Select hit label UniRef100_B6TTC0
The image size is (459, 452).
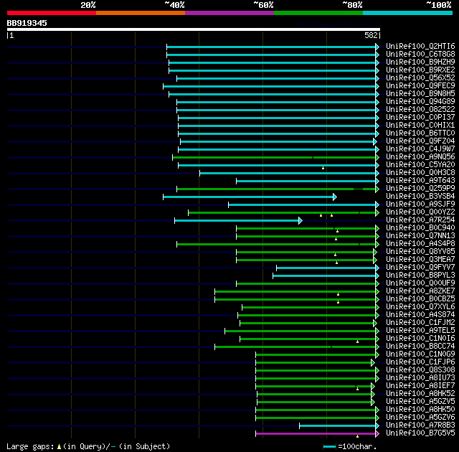coord(420,133)
